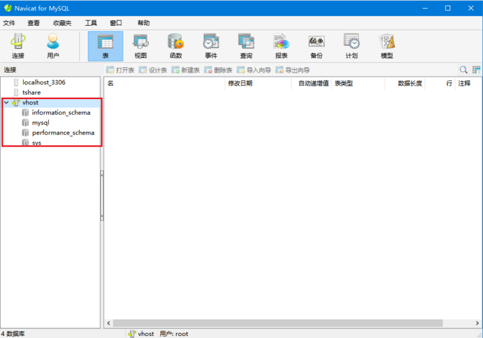
Task: Click the horizontal scrollbar thumb
Action: [x=278, y=323]
